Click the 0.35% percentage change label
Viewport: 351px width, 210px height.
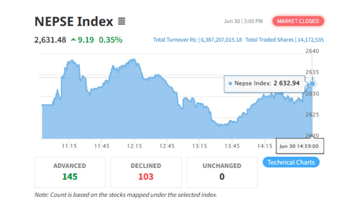tap(110, 40)
